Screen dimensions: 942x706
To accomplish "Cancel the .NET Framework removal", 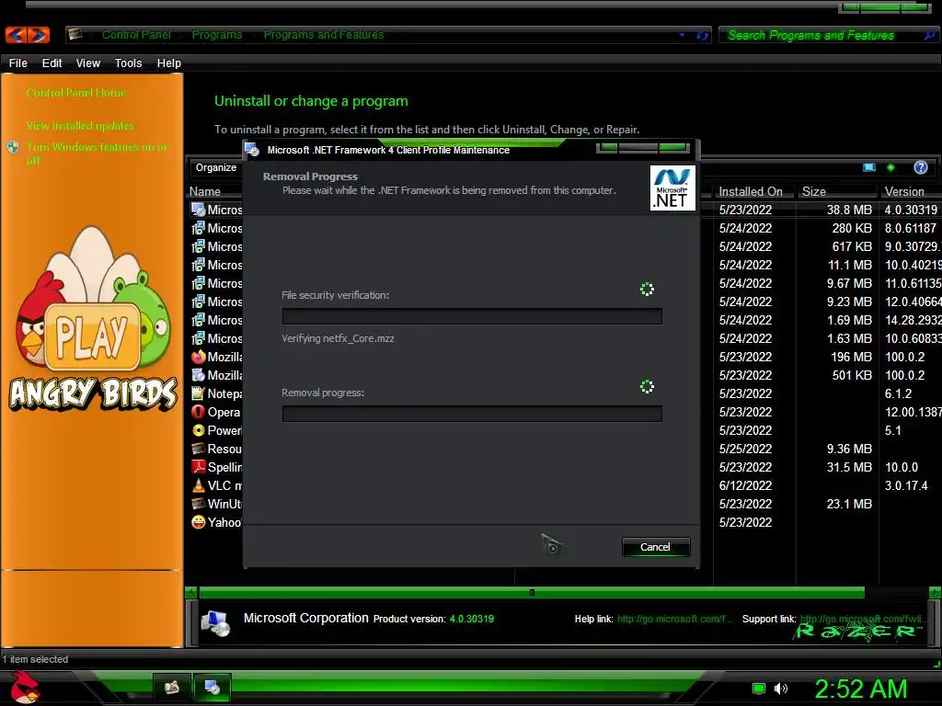I will point(655,547).
